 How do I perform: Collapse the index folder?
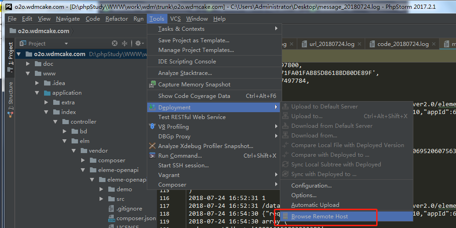click(x=46, y=112)
